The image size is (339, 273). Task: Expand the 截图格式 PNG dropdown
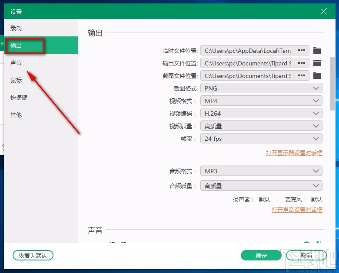[261, 88]
